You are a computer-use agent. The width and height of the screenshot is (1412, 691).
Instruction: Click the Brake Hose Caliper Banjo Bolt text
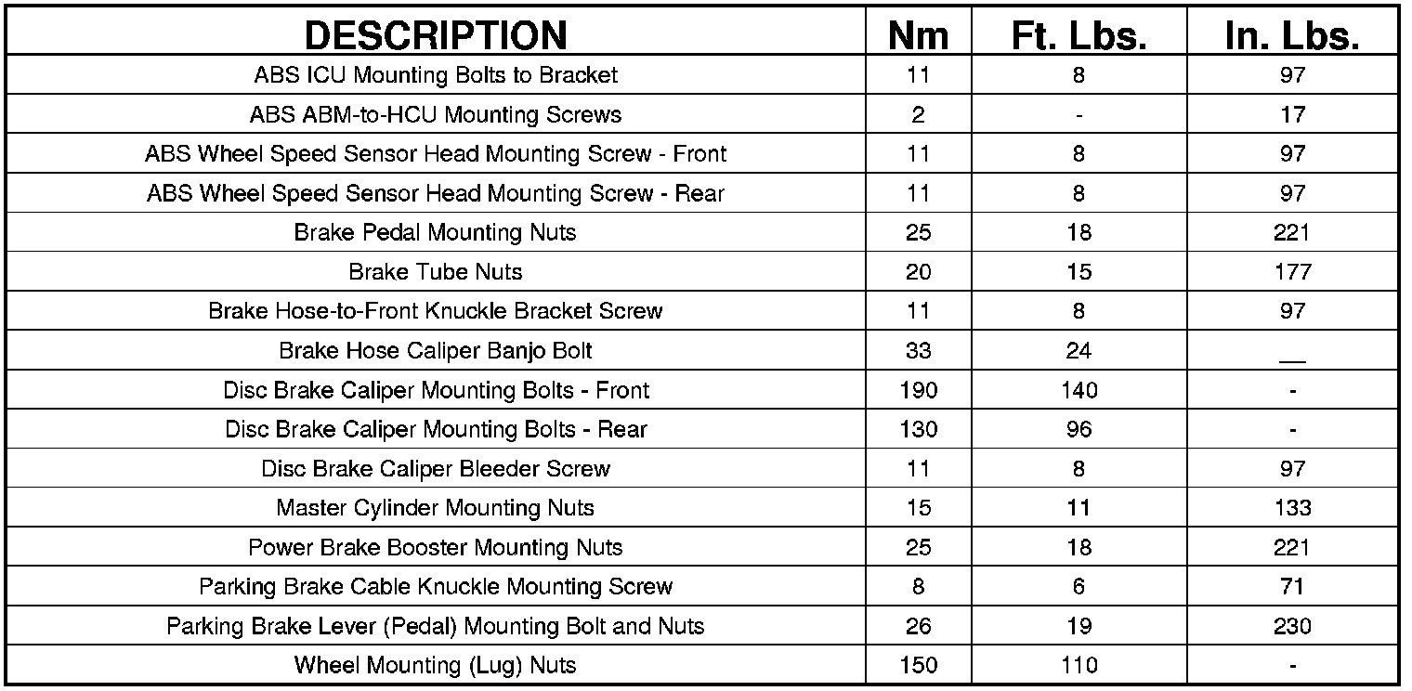[435, 351]
